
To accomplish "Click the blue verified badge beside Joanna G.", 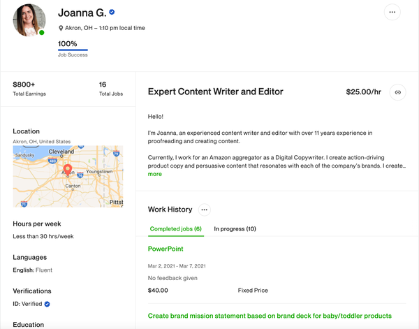I will 112,13.
